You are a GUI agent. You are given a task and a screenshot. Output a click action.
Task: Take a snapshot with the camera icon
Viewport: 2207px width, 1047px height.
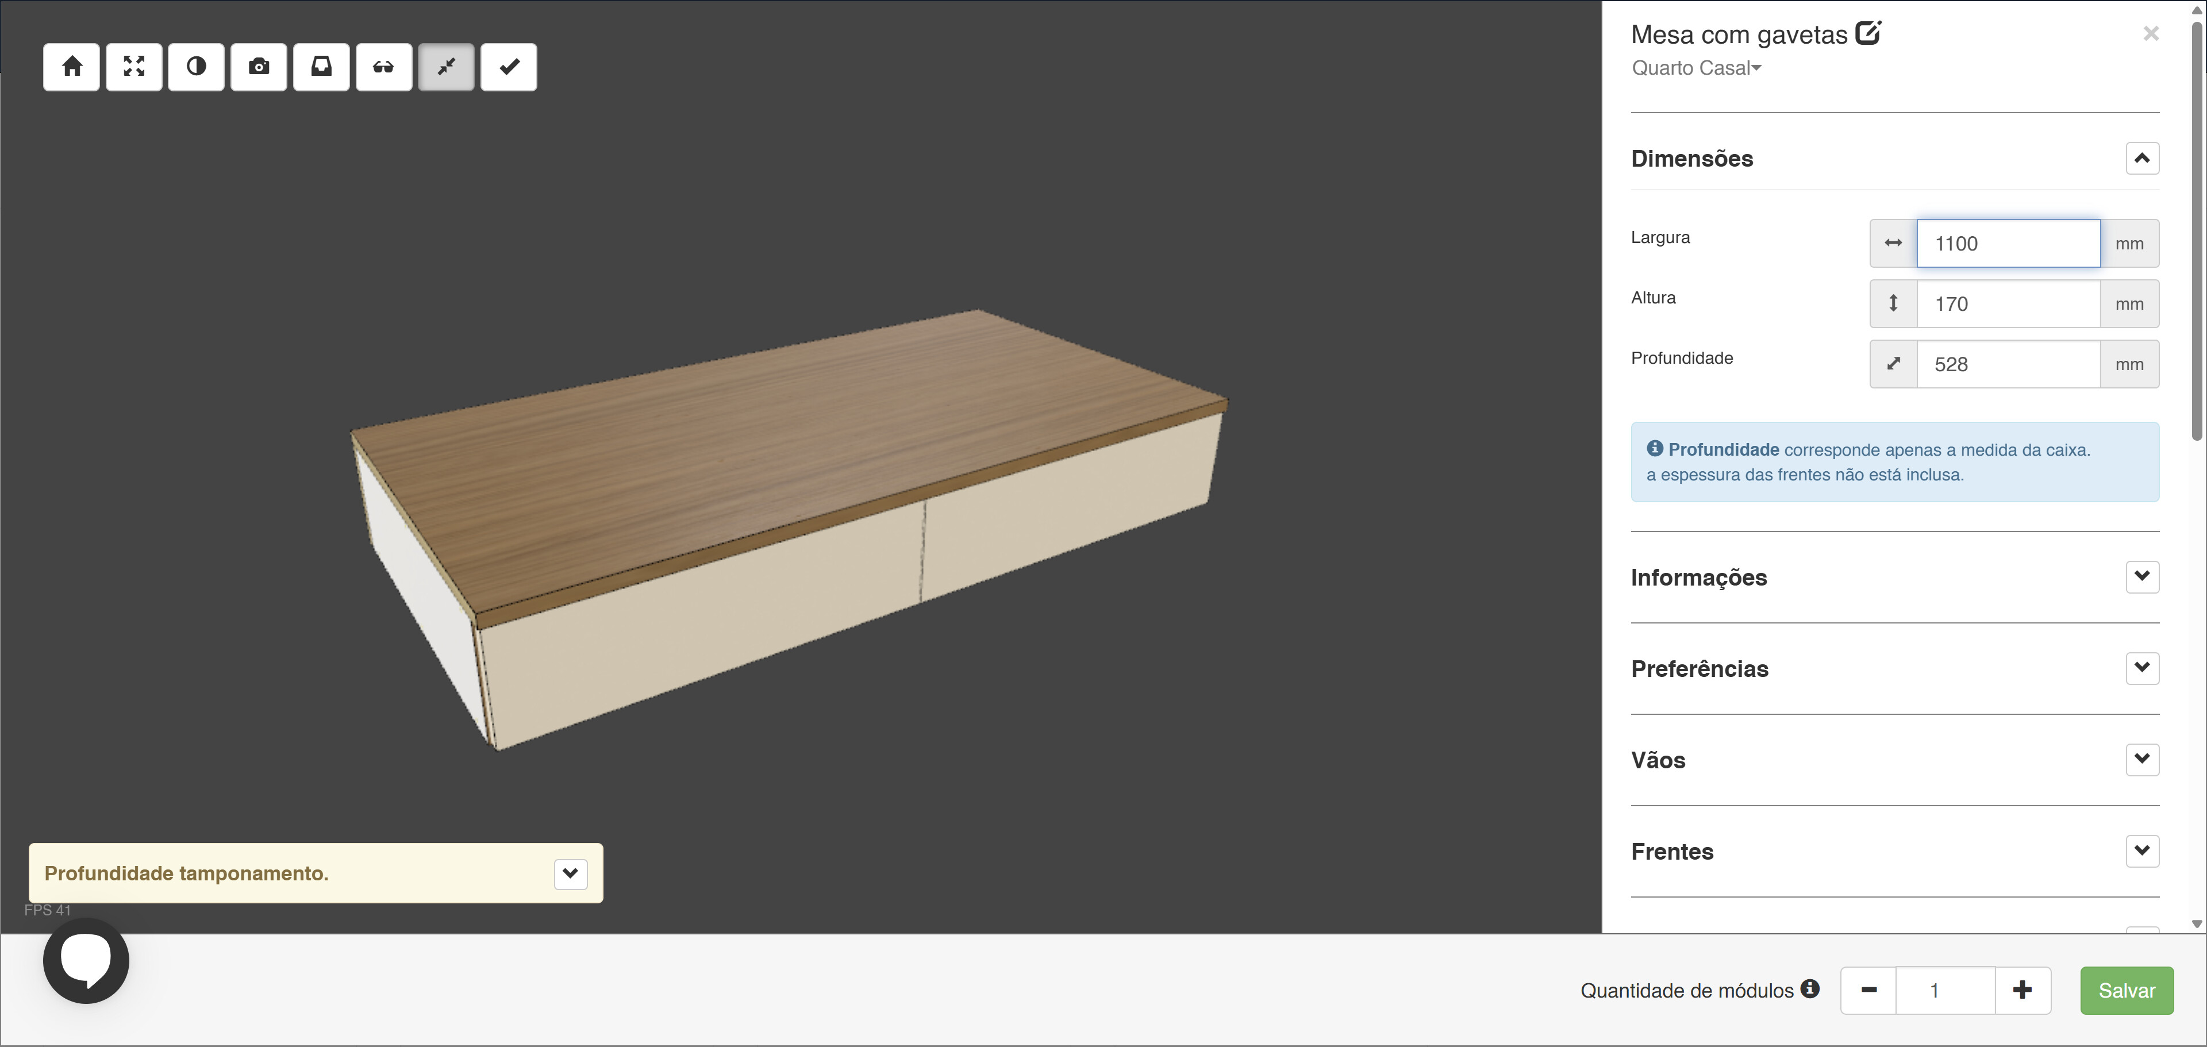pyautogui.click(x=259, y=67)
